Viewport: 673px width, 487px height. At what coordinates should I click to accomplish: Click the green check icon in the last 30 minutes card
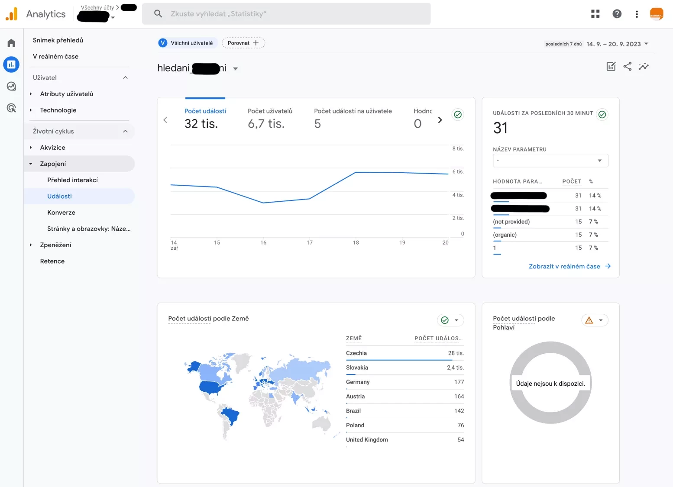point(602,114)
